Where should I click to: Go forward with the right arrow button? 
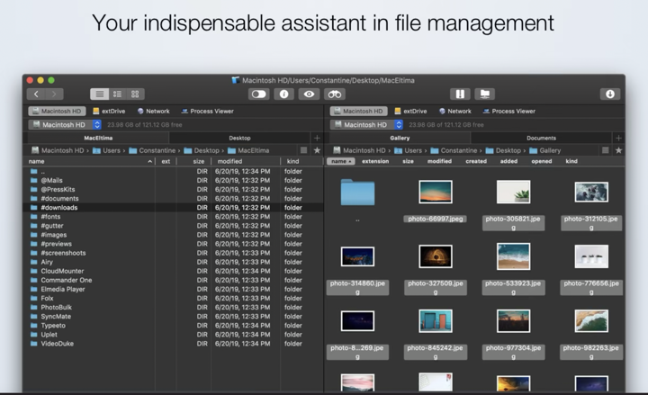pyautogui.click(x=54, y=94)
